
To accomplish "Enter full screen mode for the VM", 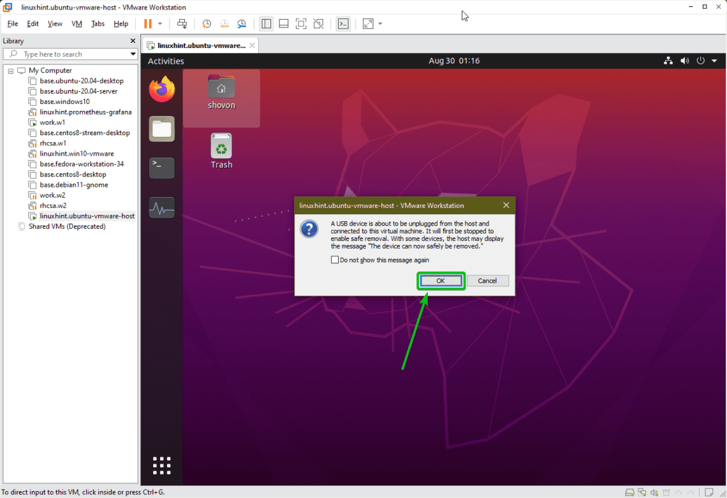I will coord(301,24).
